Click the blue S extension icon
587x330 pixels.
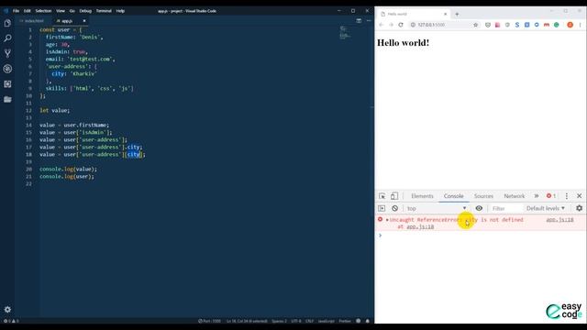(x=517, y=25)
